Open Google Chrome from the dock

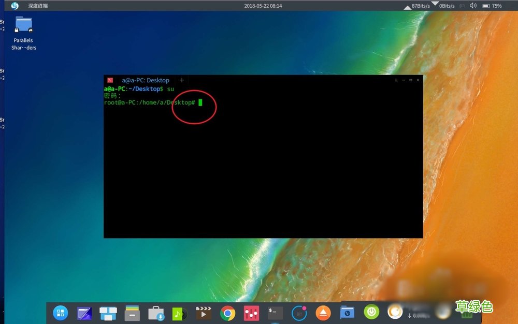[x=228, y=313]
